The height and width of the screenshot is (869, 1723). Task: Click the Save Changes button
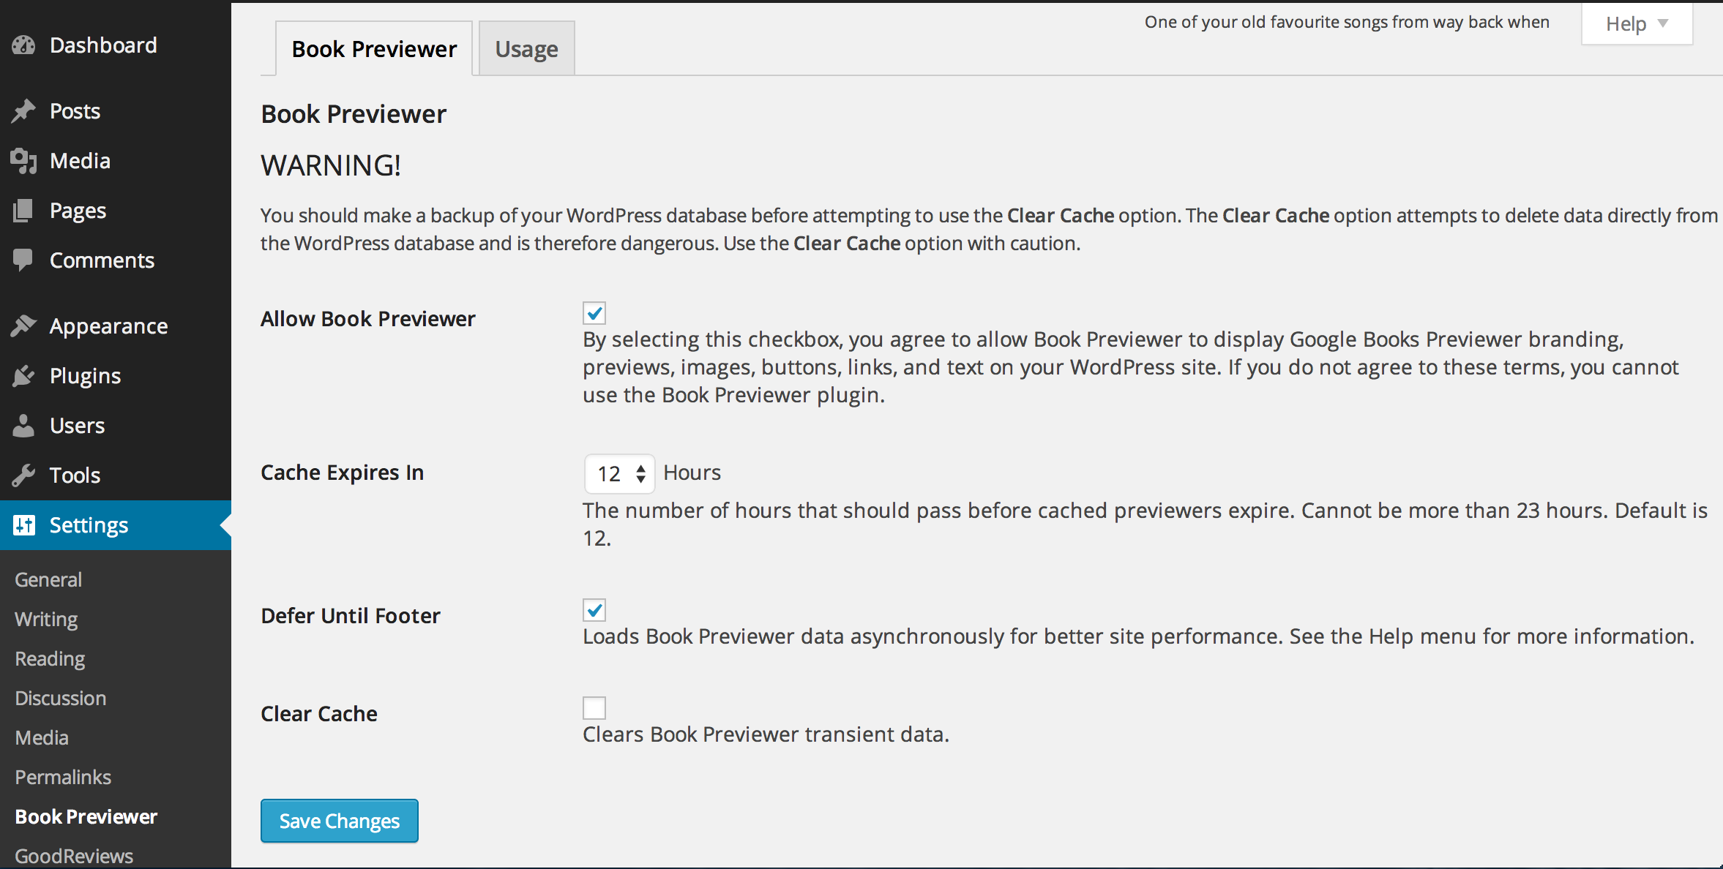tap(340, 821)
